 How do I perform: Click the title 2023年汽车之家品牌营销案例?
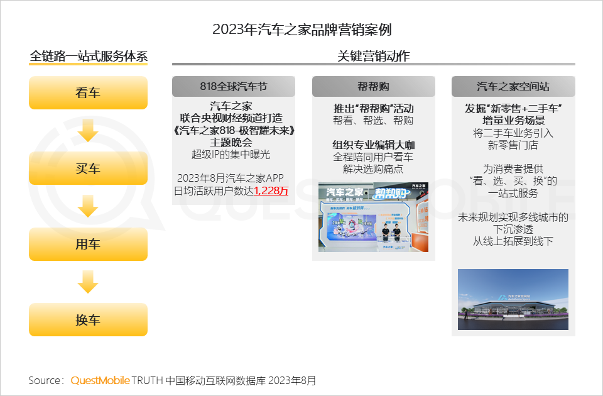[302, 30]
